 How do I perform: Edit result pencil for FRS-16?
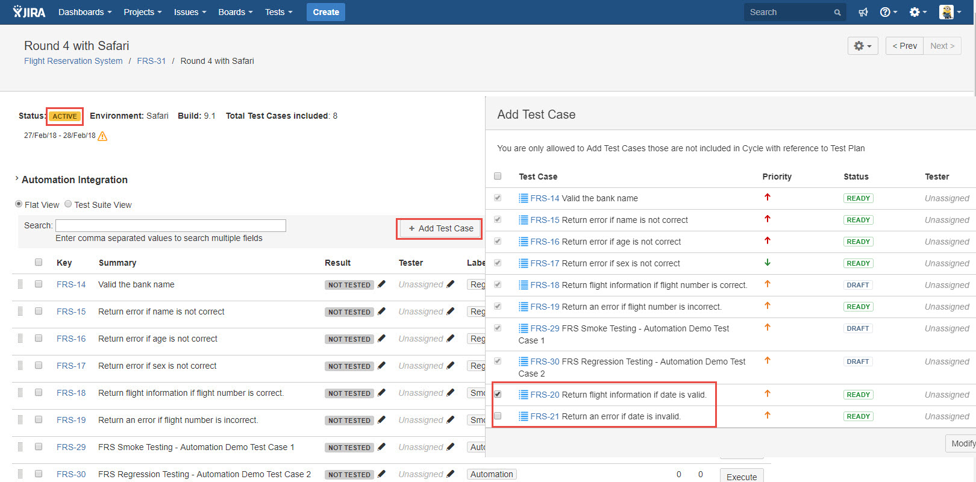click(381, 339)
